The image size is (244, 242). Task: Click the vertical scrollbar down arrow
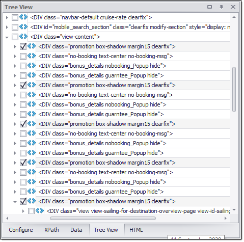click(x=234, y=210)
